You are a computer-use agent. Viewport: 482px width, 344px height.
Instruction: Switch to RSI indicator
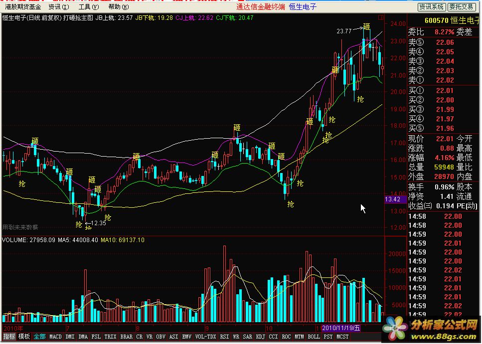[224, 337]
